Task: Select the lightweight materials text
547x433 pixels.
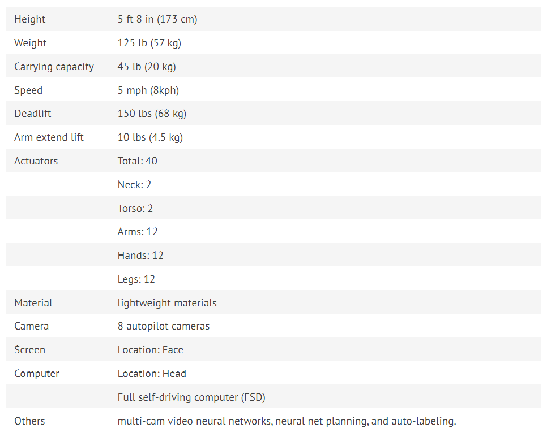Action: coord(167,303)
